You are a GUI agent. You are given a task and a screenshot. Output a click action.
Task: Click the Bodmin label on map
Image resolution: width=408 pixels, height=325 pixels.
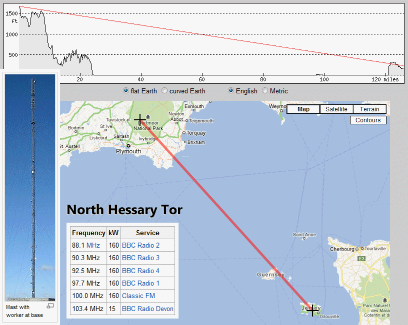point(76,128)
